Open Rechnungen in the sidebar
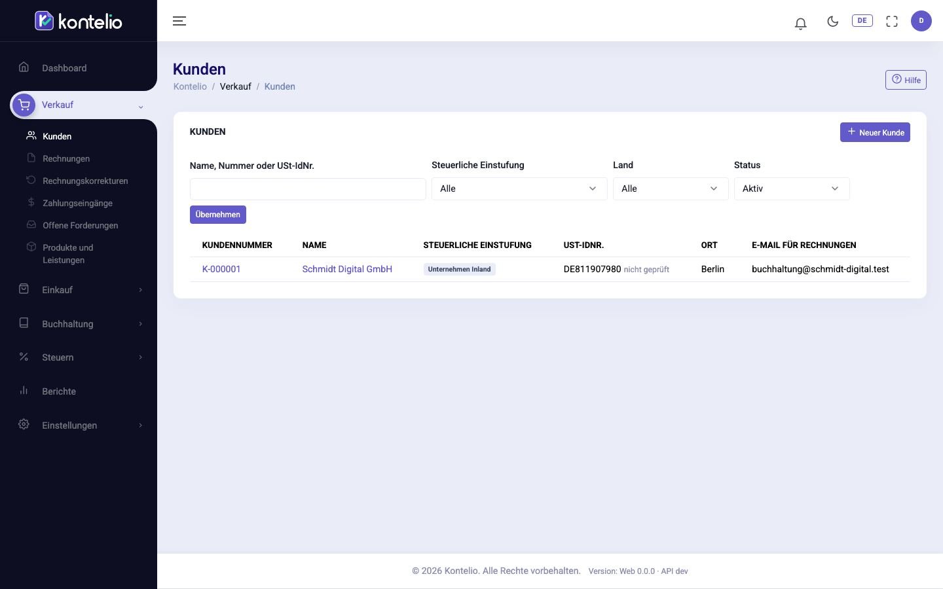This screenshot has width=943, height=589. 66,158
